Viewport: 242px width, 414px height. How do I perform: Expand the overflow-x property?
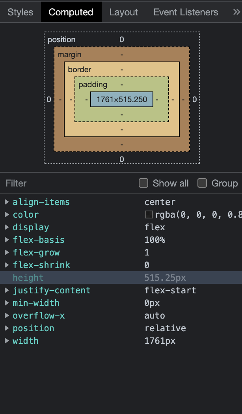pos(7,315)
